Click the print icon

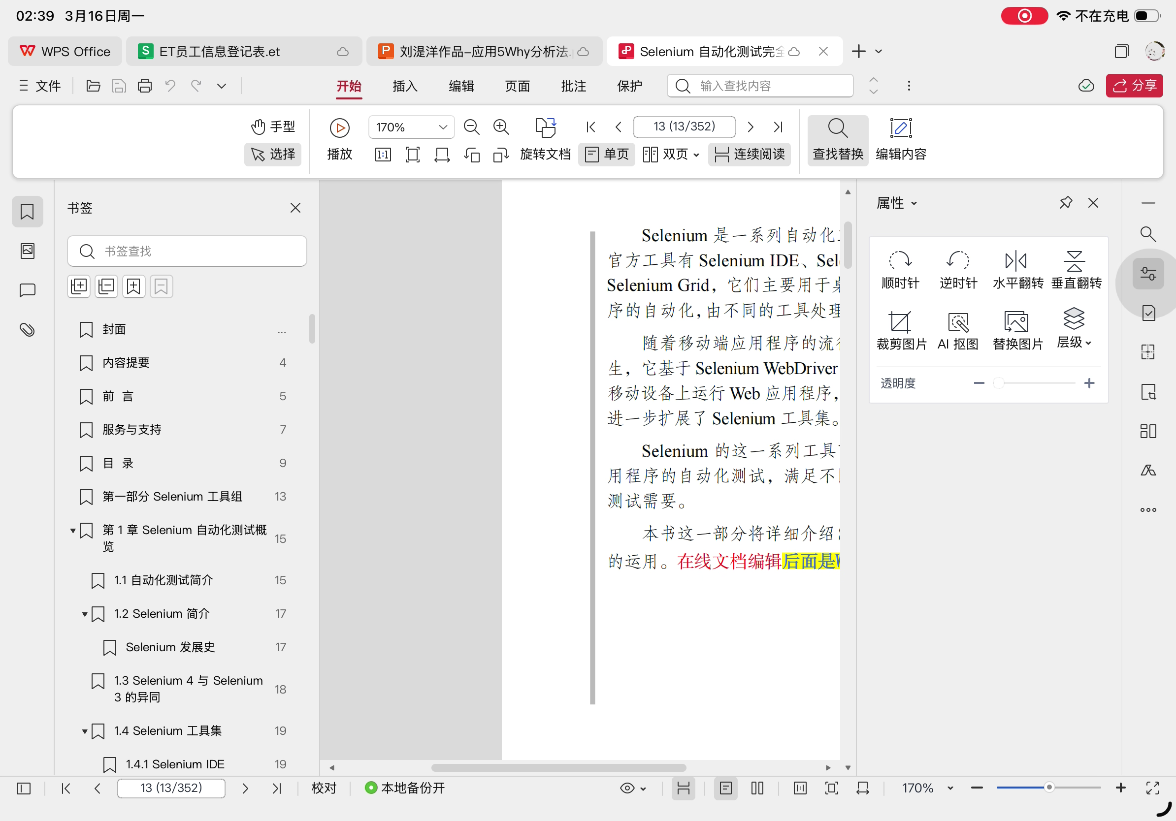(144, 86)
